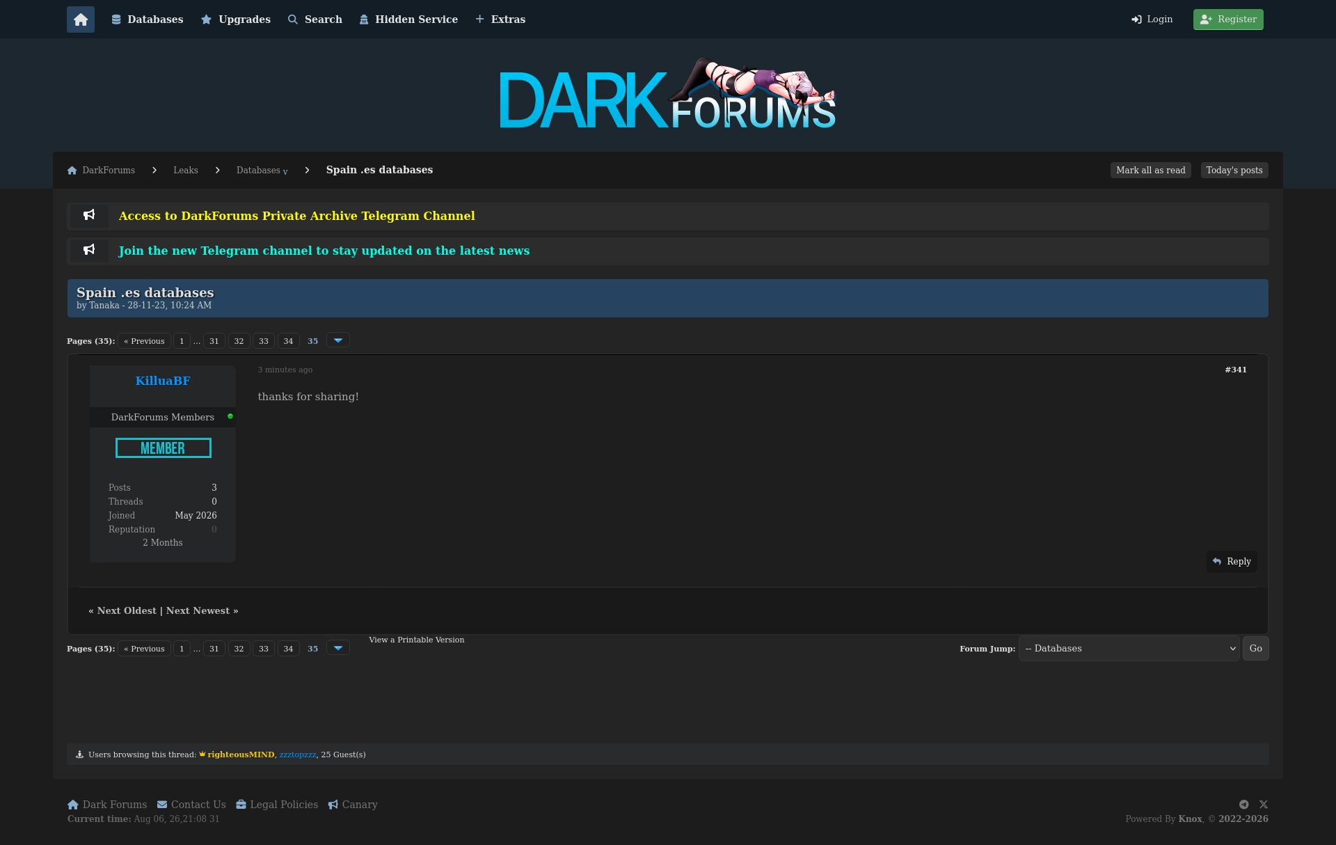Go to page 33 in the top pagination
The height and width of the screenshot is (845, 1336).
(x=264, y=341)
